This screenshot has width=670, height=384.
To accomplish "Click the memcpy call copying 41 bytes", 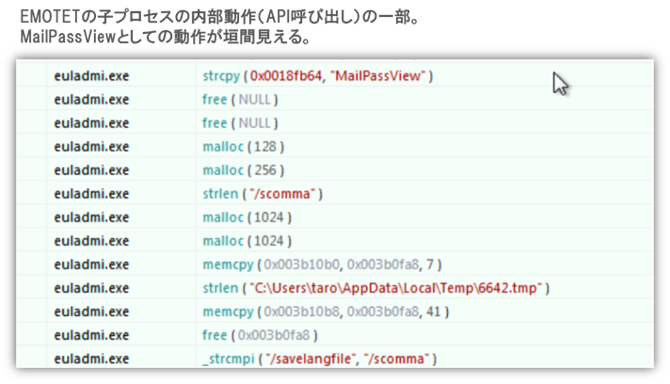I will [312, 311].
